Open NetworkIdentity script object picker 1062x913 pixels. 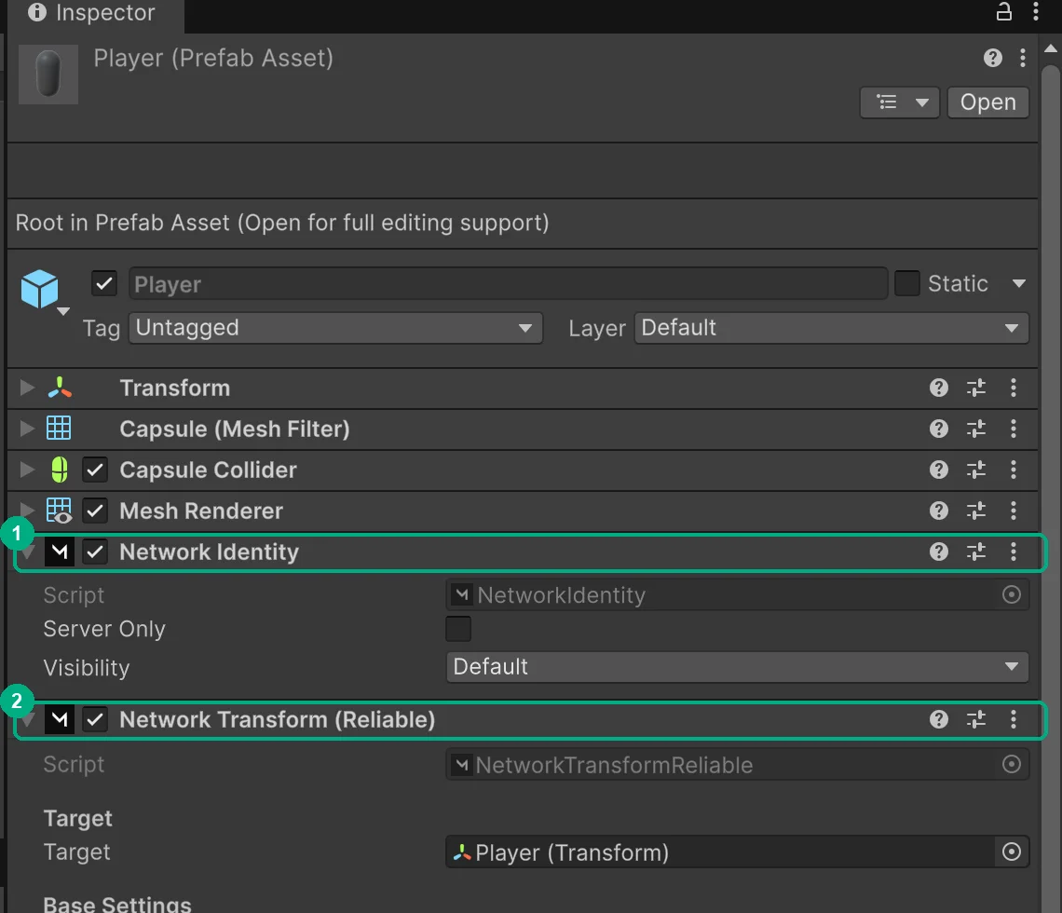pyautogui.click(x=1011, y=594)
